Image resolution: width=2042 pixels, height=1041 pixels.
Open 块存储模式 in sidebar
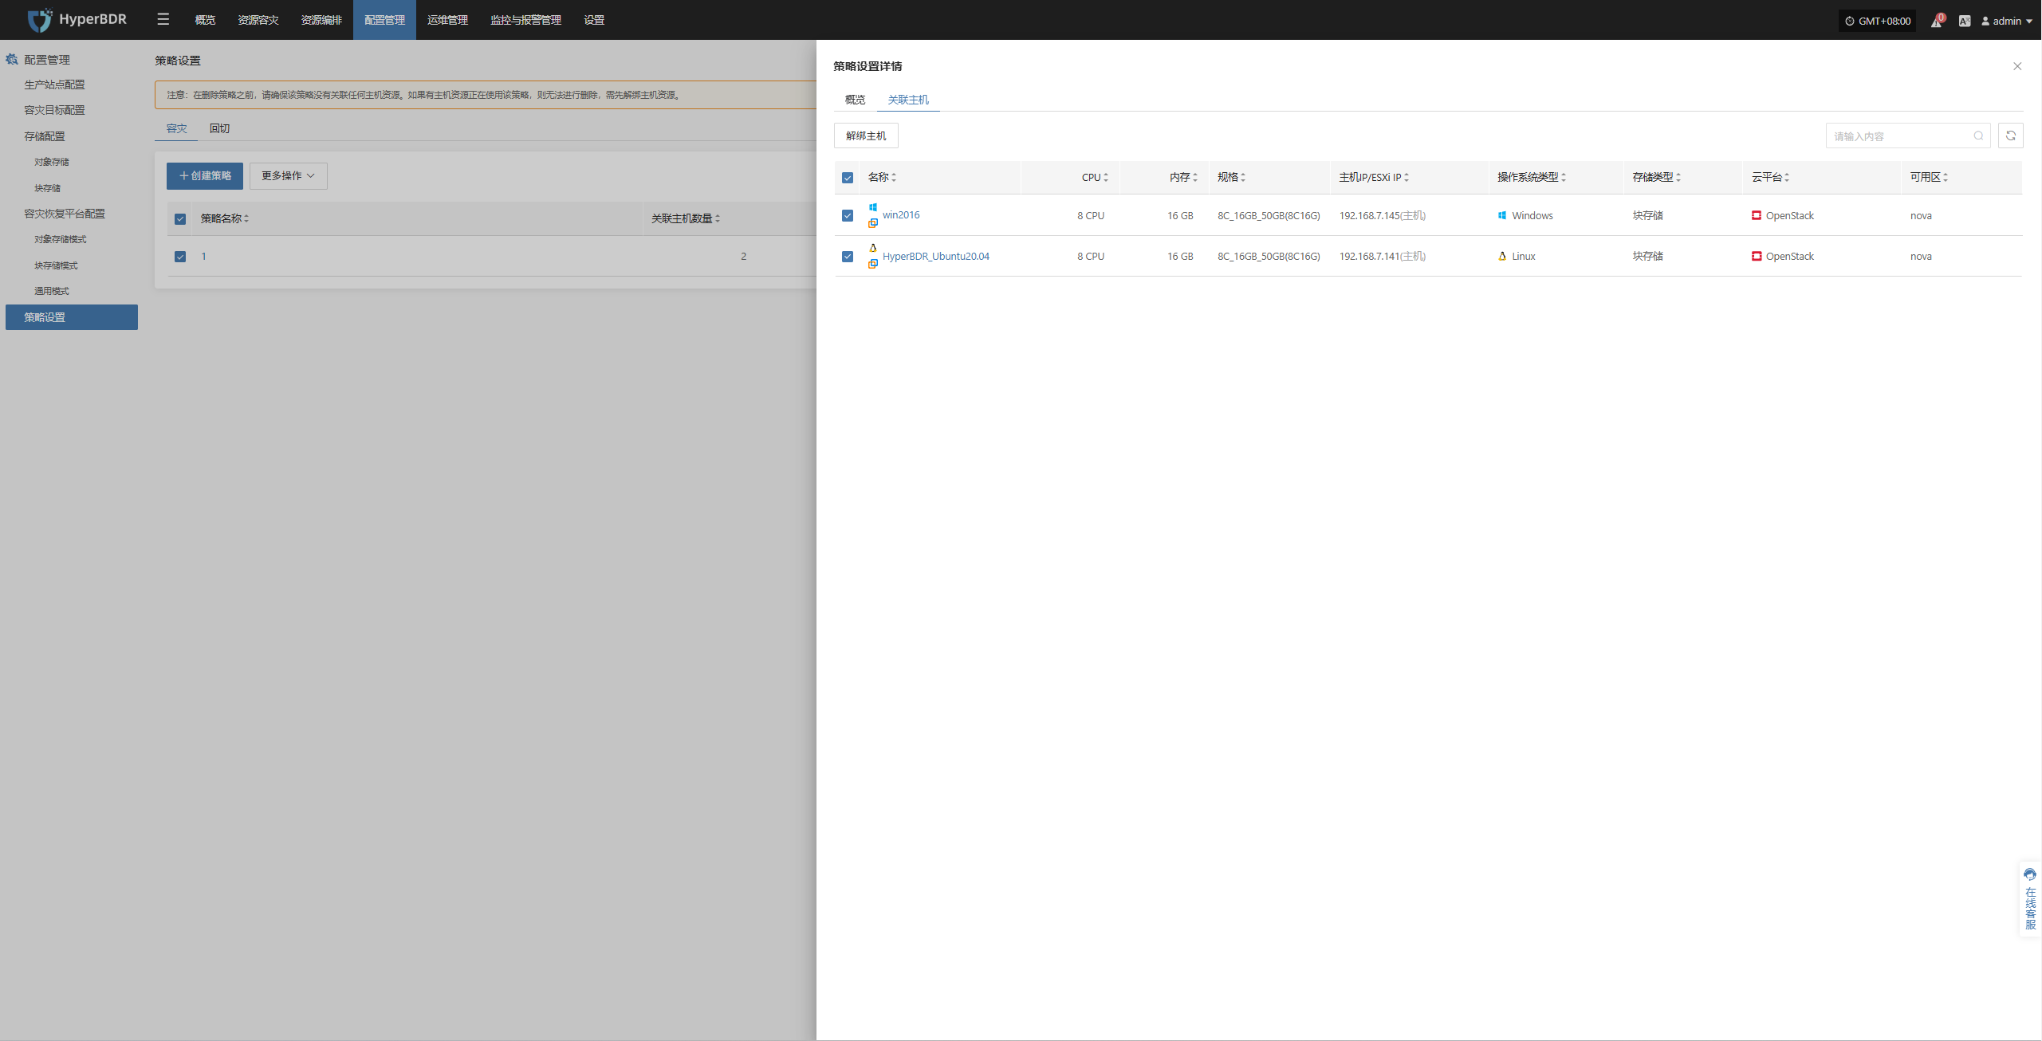coord(56,265)
